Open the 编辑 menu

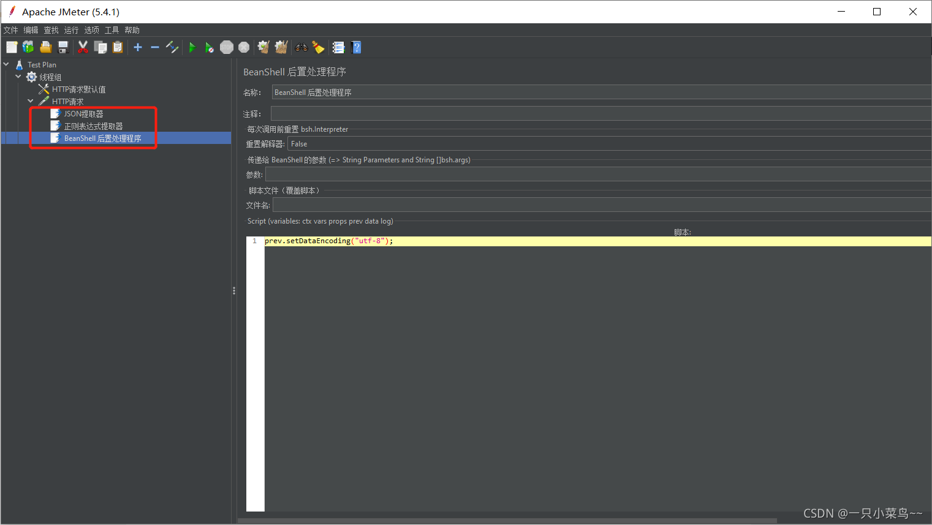31,30
